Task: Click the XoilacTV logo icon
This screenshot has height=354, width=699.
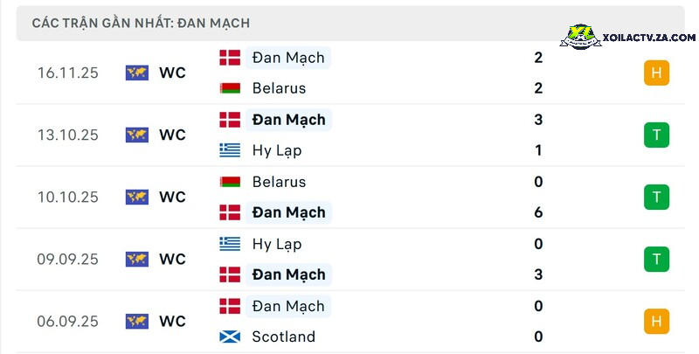Action: tap(580, 37)
